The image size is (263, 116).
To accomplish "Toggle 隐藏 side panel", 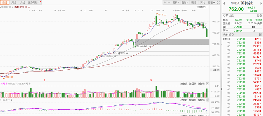I will (212, 2).
